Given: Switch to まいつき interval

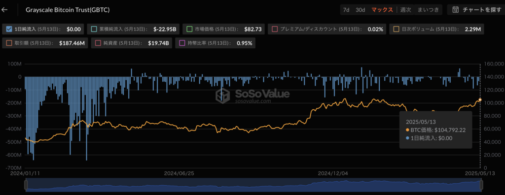Looking at the screenshot, I should 428,10.
